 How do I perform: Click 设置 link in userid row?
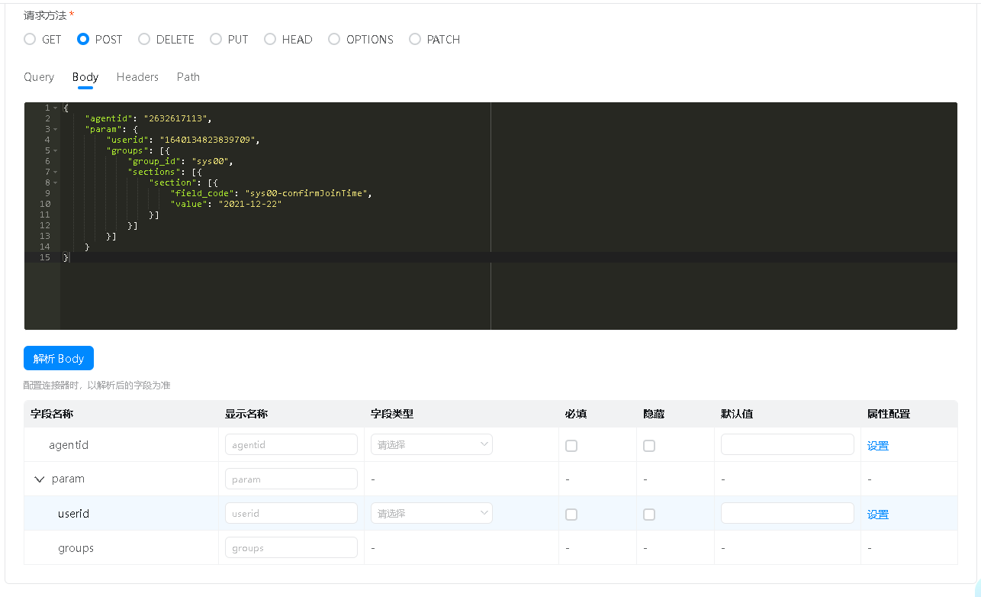pos(878,515)
